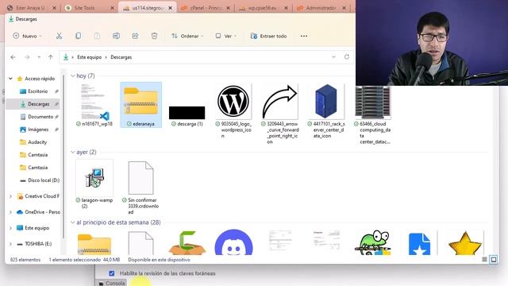Open Documentos in sidebar
508x286 pixels.
(40, 117)
